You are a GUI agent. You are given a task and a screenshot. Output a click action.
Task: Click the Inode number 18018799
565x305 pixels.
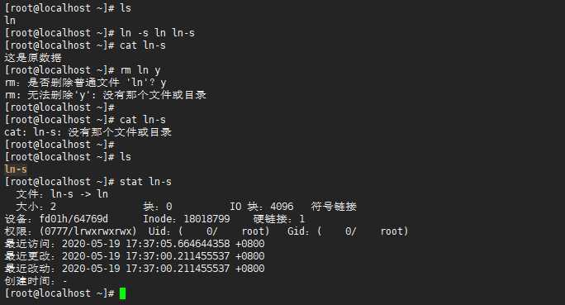[207, 219]
